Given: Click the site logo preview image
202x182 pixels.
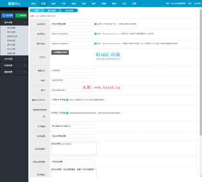Looking at the screenshot, I should click(108, 56).
